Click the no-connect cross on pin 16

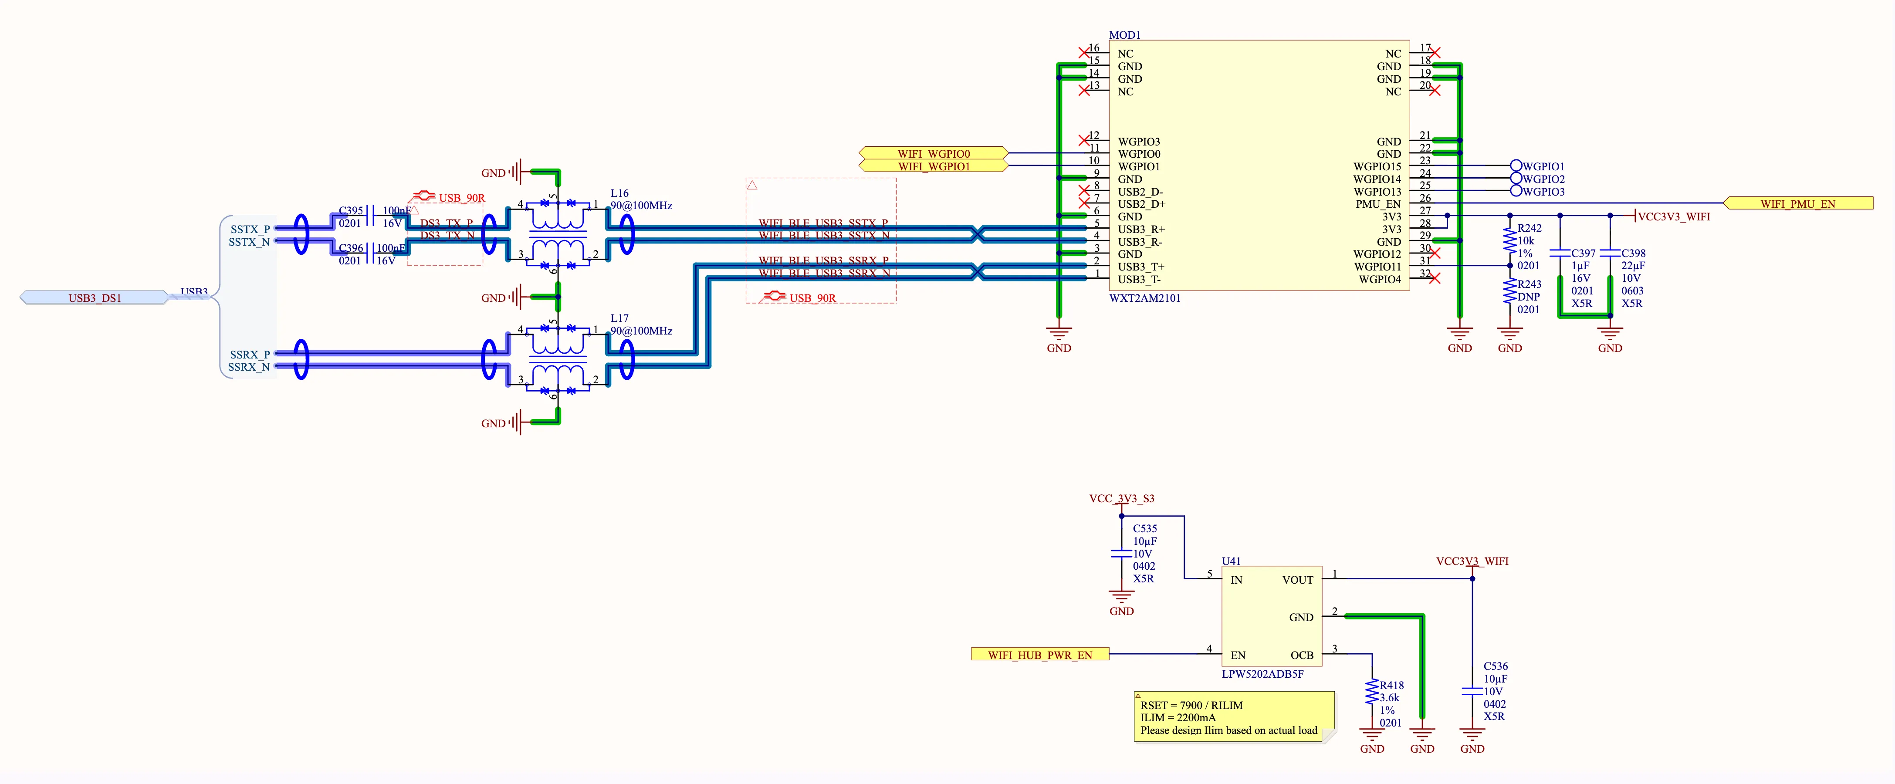[1083, 52]
